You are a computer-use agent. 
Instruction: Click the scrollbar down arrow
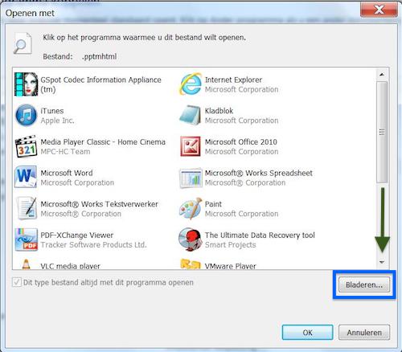(382, 262)
